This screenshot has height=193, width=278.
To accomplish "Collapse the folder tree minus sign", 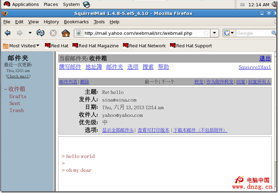I will [6, 89].
